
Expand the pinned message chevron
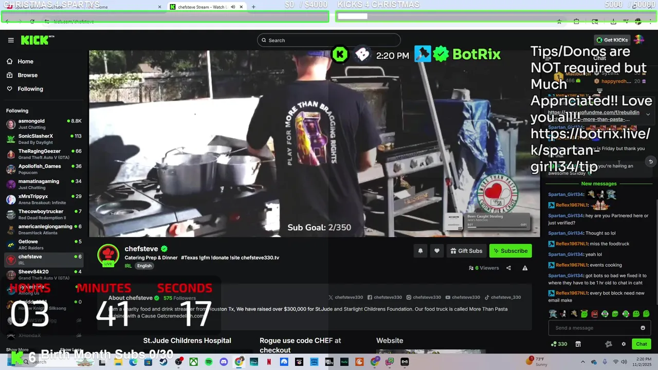[648, 114]
